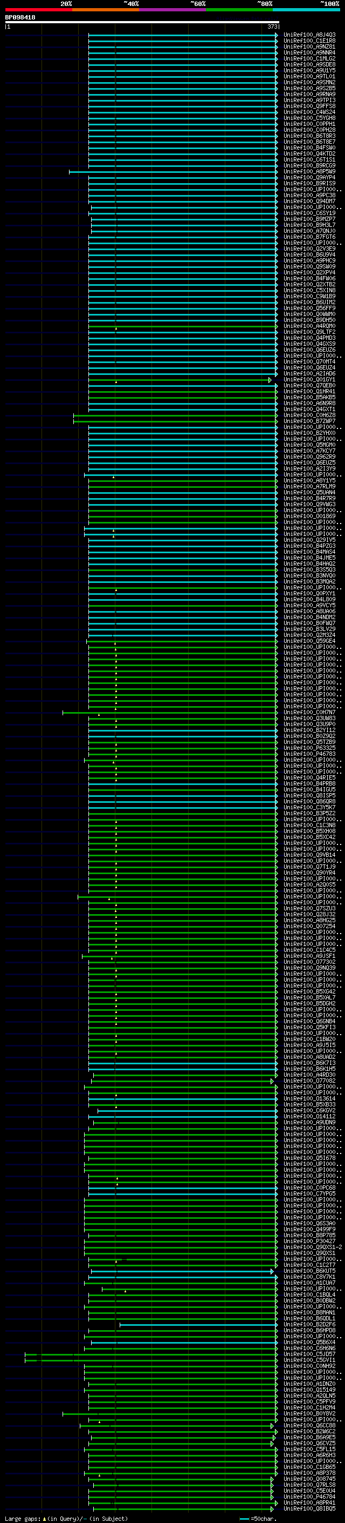345x1523 pixels.
Task: Select the BP098418 query name
Action: tap(20, 17)
